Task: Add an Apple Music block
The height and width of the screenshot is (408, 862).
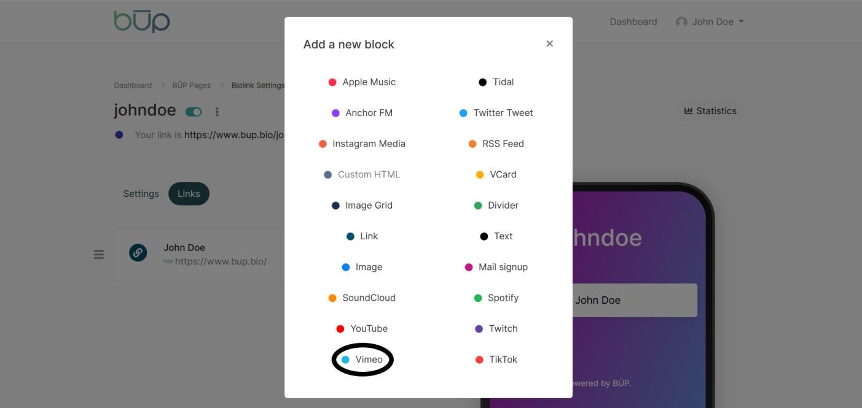Action: pos(362,82)
